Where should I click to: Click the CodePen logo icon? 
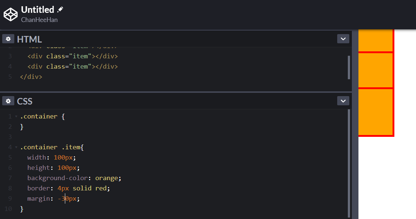(x=11, y=14)
